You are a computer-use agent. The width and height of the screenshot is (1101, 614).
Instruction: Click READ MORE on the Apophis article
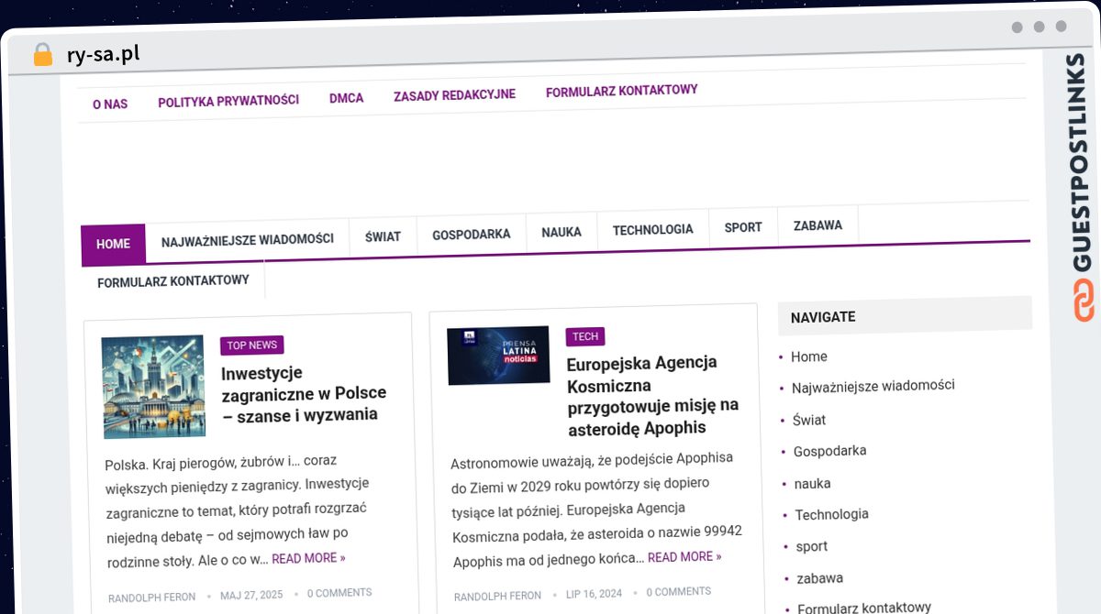(684, 557)
